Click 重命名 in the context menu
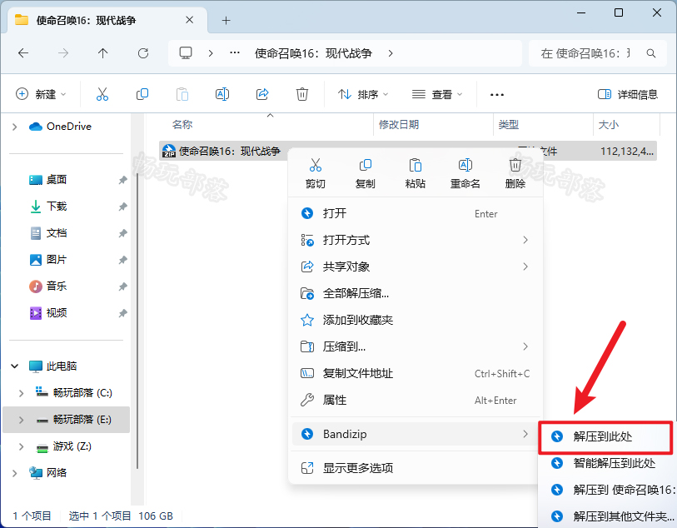 (465, 173)
